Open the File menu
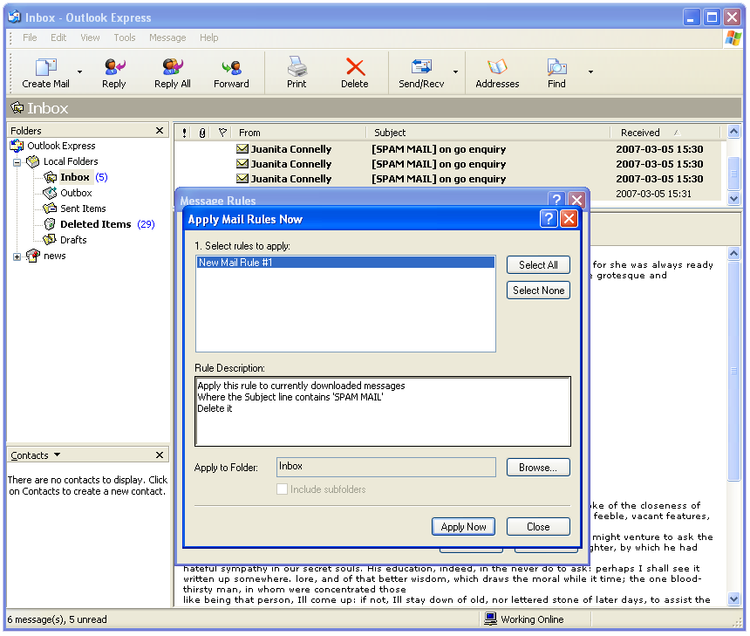The height and width of the screenshot is (636, 750). [30, 38]
